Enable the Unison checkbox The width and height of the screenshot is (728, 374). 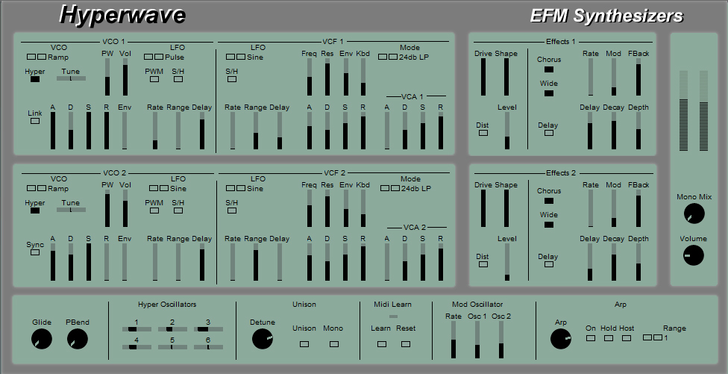click(x=304, y=344)
